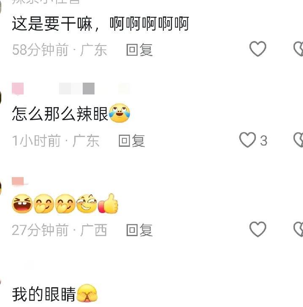Tap the laughing open-mouth emoji
Viewport: 303px width, 307px height.
click(22, 204)
